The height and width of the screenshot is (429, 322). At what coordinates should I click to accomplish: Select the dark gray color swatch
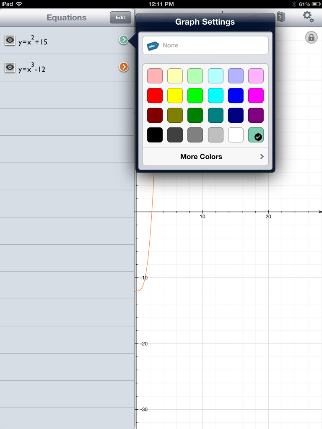pos(175,135)
